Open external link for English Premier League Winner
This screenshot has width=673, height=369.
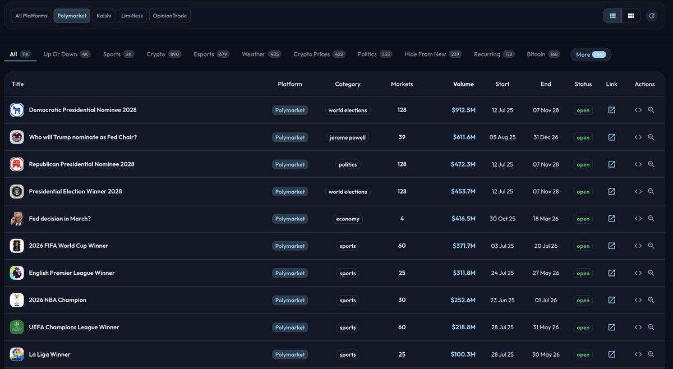[611, 273]
